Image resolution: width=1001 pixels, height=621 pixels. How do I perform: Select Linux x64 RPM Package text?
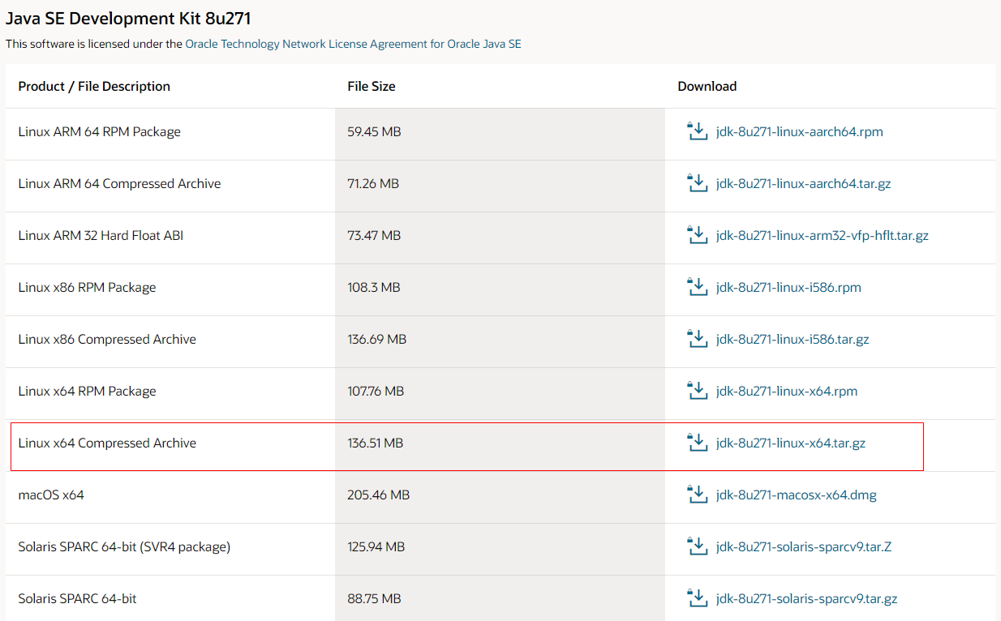[x=87, y=391]
